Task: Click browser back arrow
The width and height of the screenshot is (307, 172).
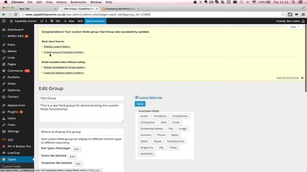Action: (4, 14)
